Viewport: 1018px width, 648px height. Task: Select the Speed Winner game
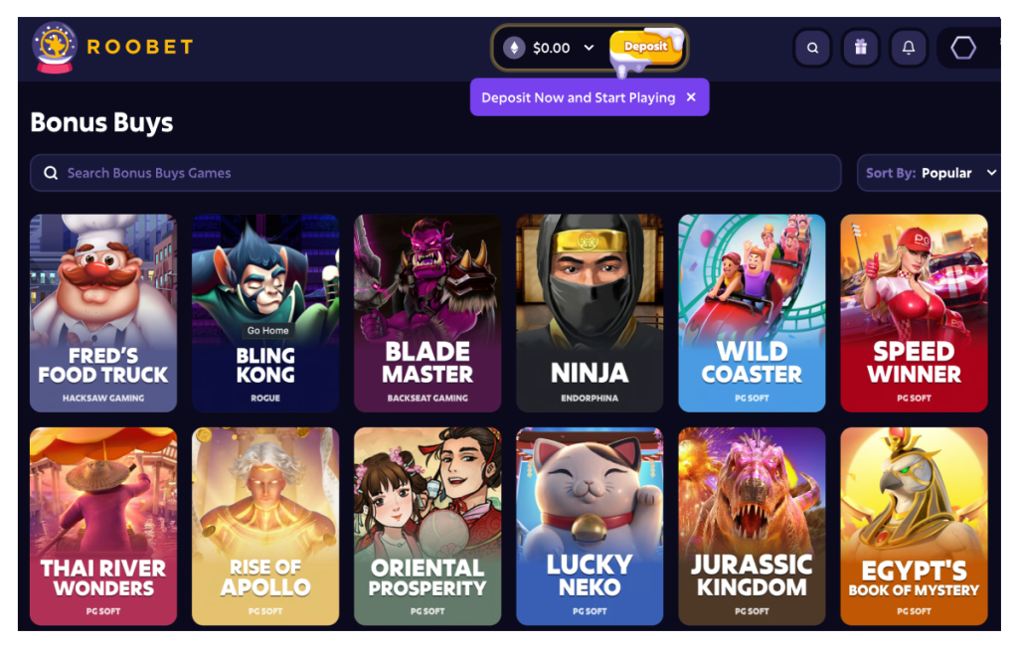(915, 313)
